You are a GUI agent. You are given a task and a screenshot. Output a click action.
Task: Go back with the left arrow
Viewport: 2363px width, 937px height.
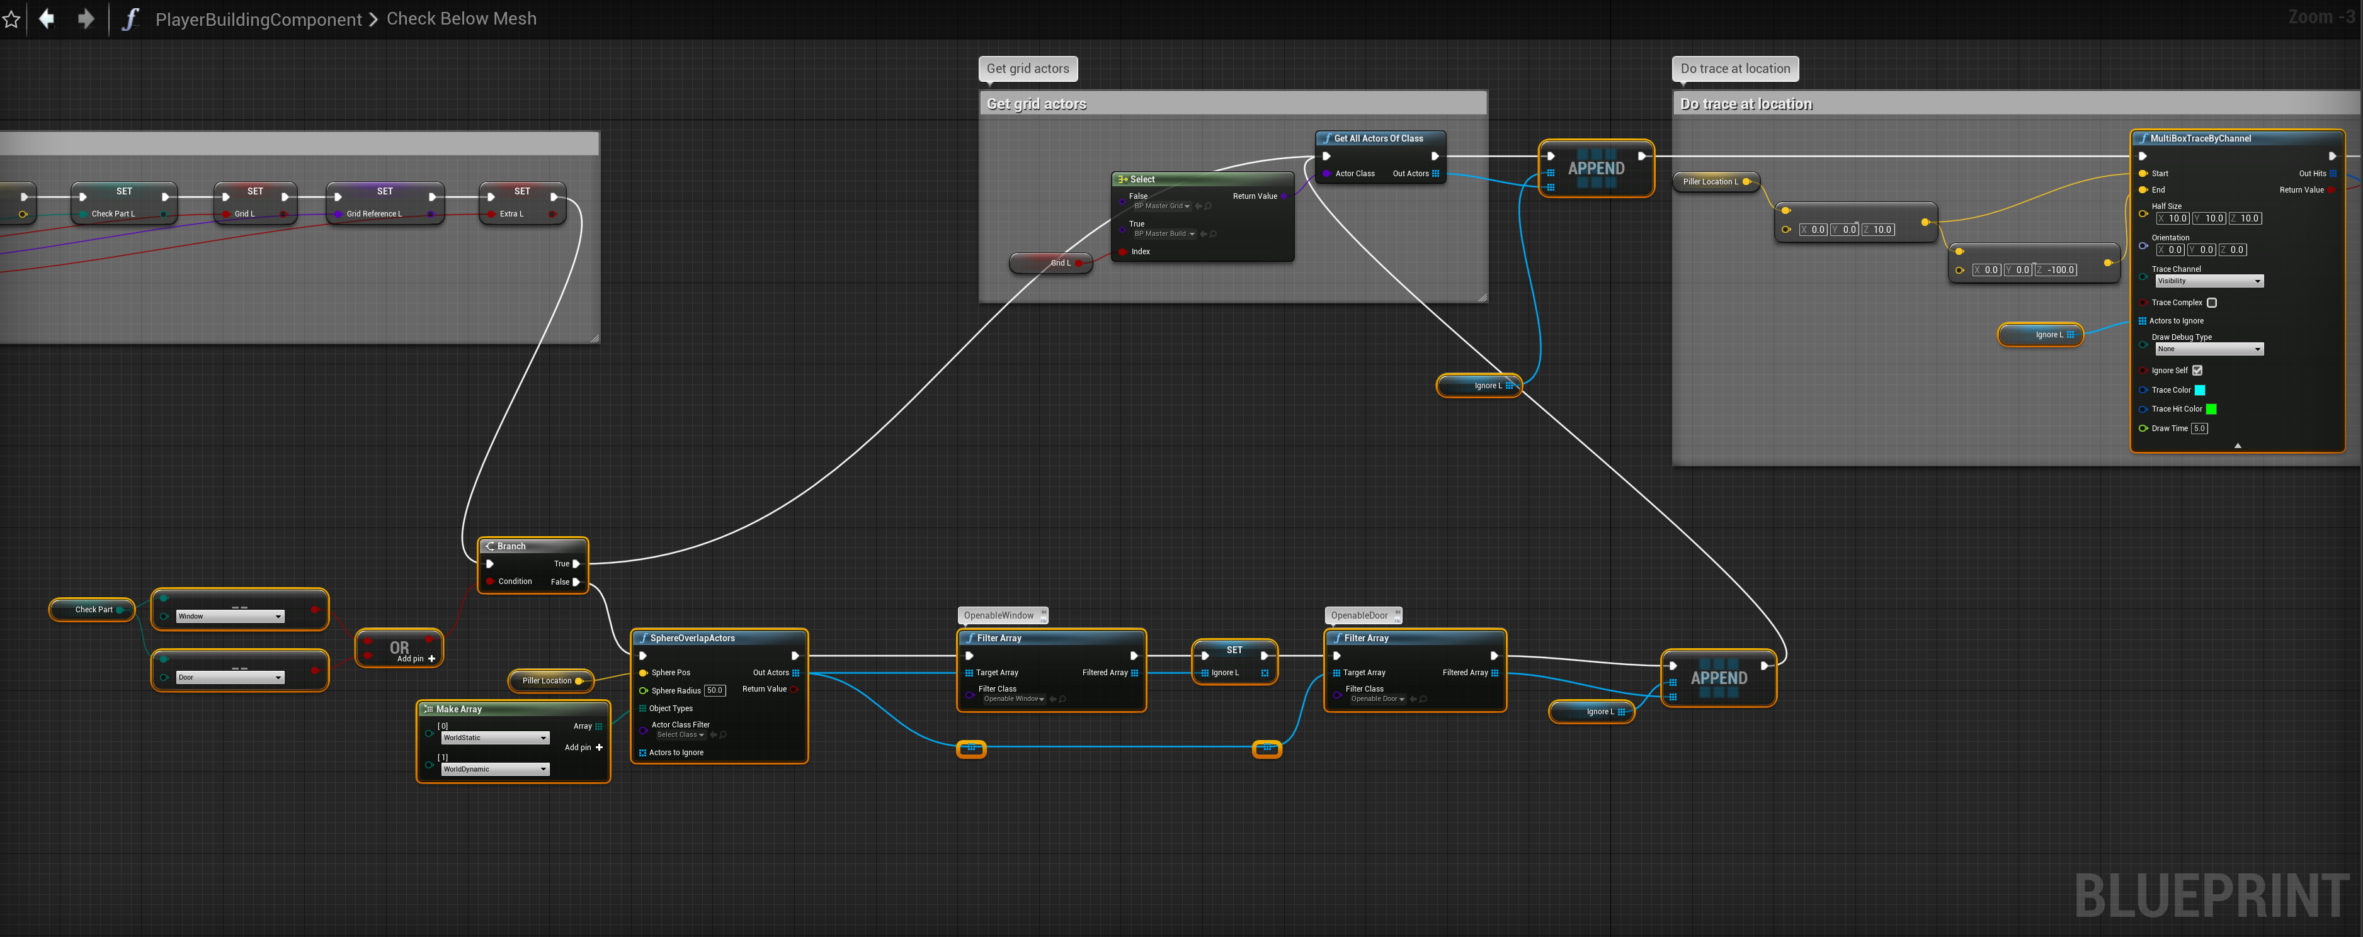click(47, 20)
